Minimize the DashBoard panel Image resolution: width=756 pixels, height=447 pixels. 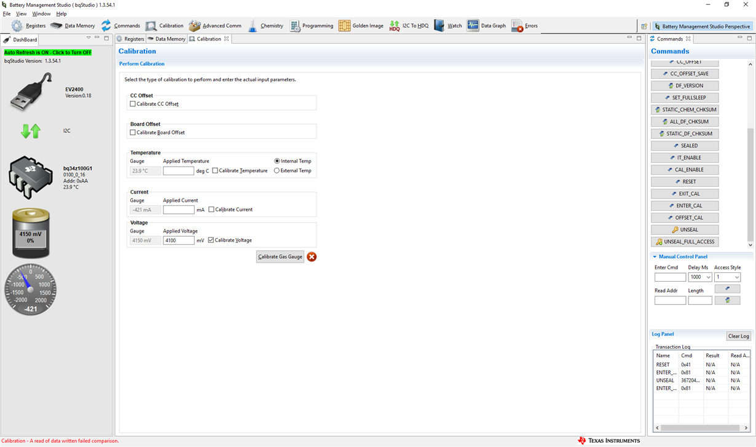click(97, 38)
